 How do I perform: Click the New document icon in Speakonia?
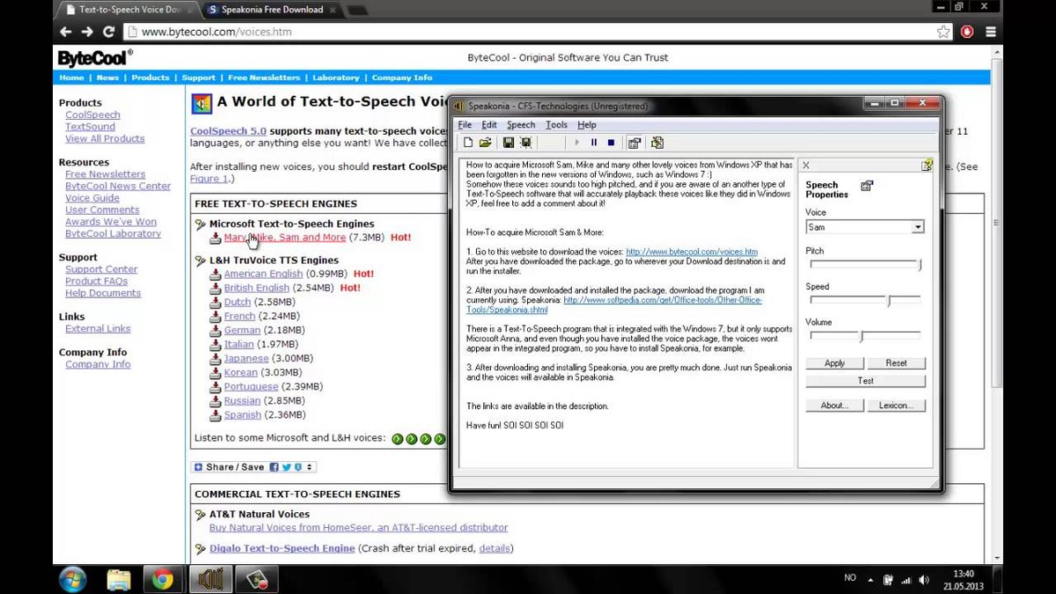468,142
